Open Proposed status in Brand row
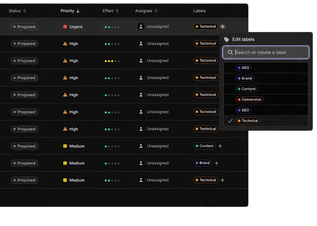The width and height of the screenshot is (317, 226). pyautogui.click(x=24, y=163)
